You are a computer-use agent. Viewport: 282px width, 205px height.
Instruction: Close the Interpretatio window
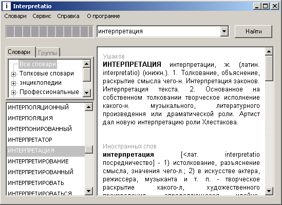[275, 6]
